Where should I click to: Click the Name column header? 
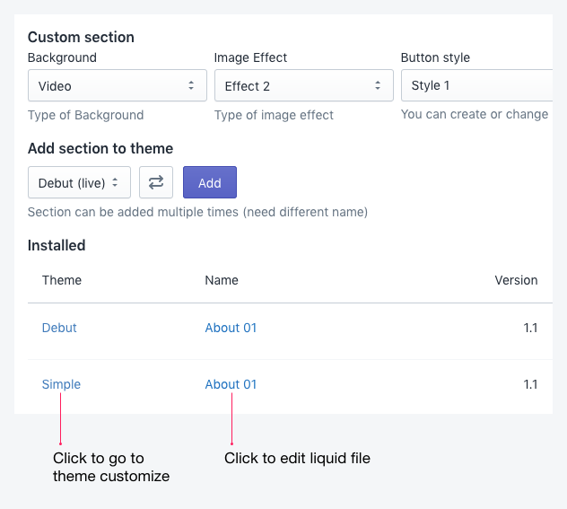(x=222, y=280)
